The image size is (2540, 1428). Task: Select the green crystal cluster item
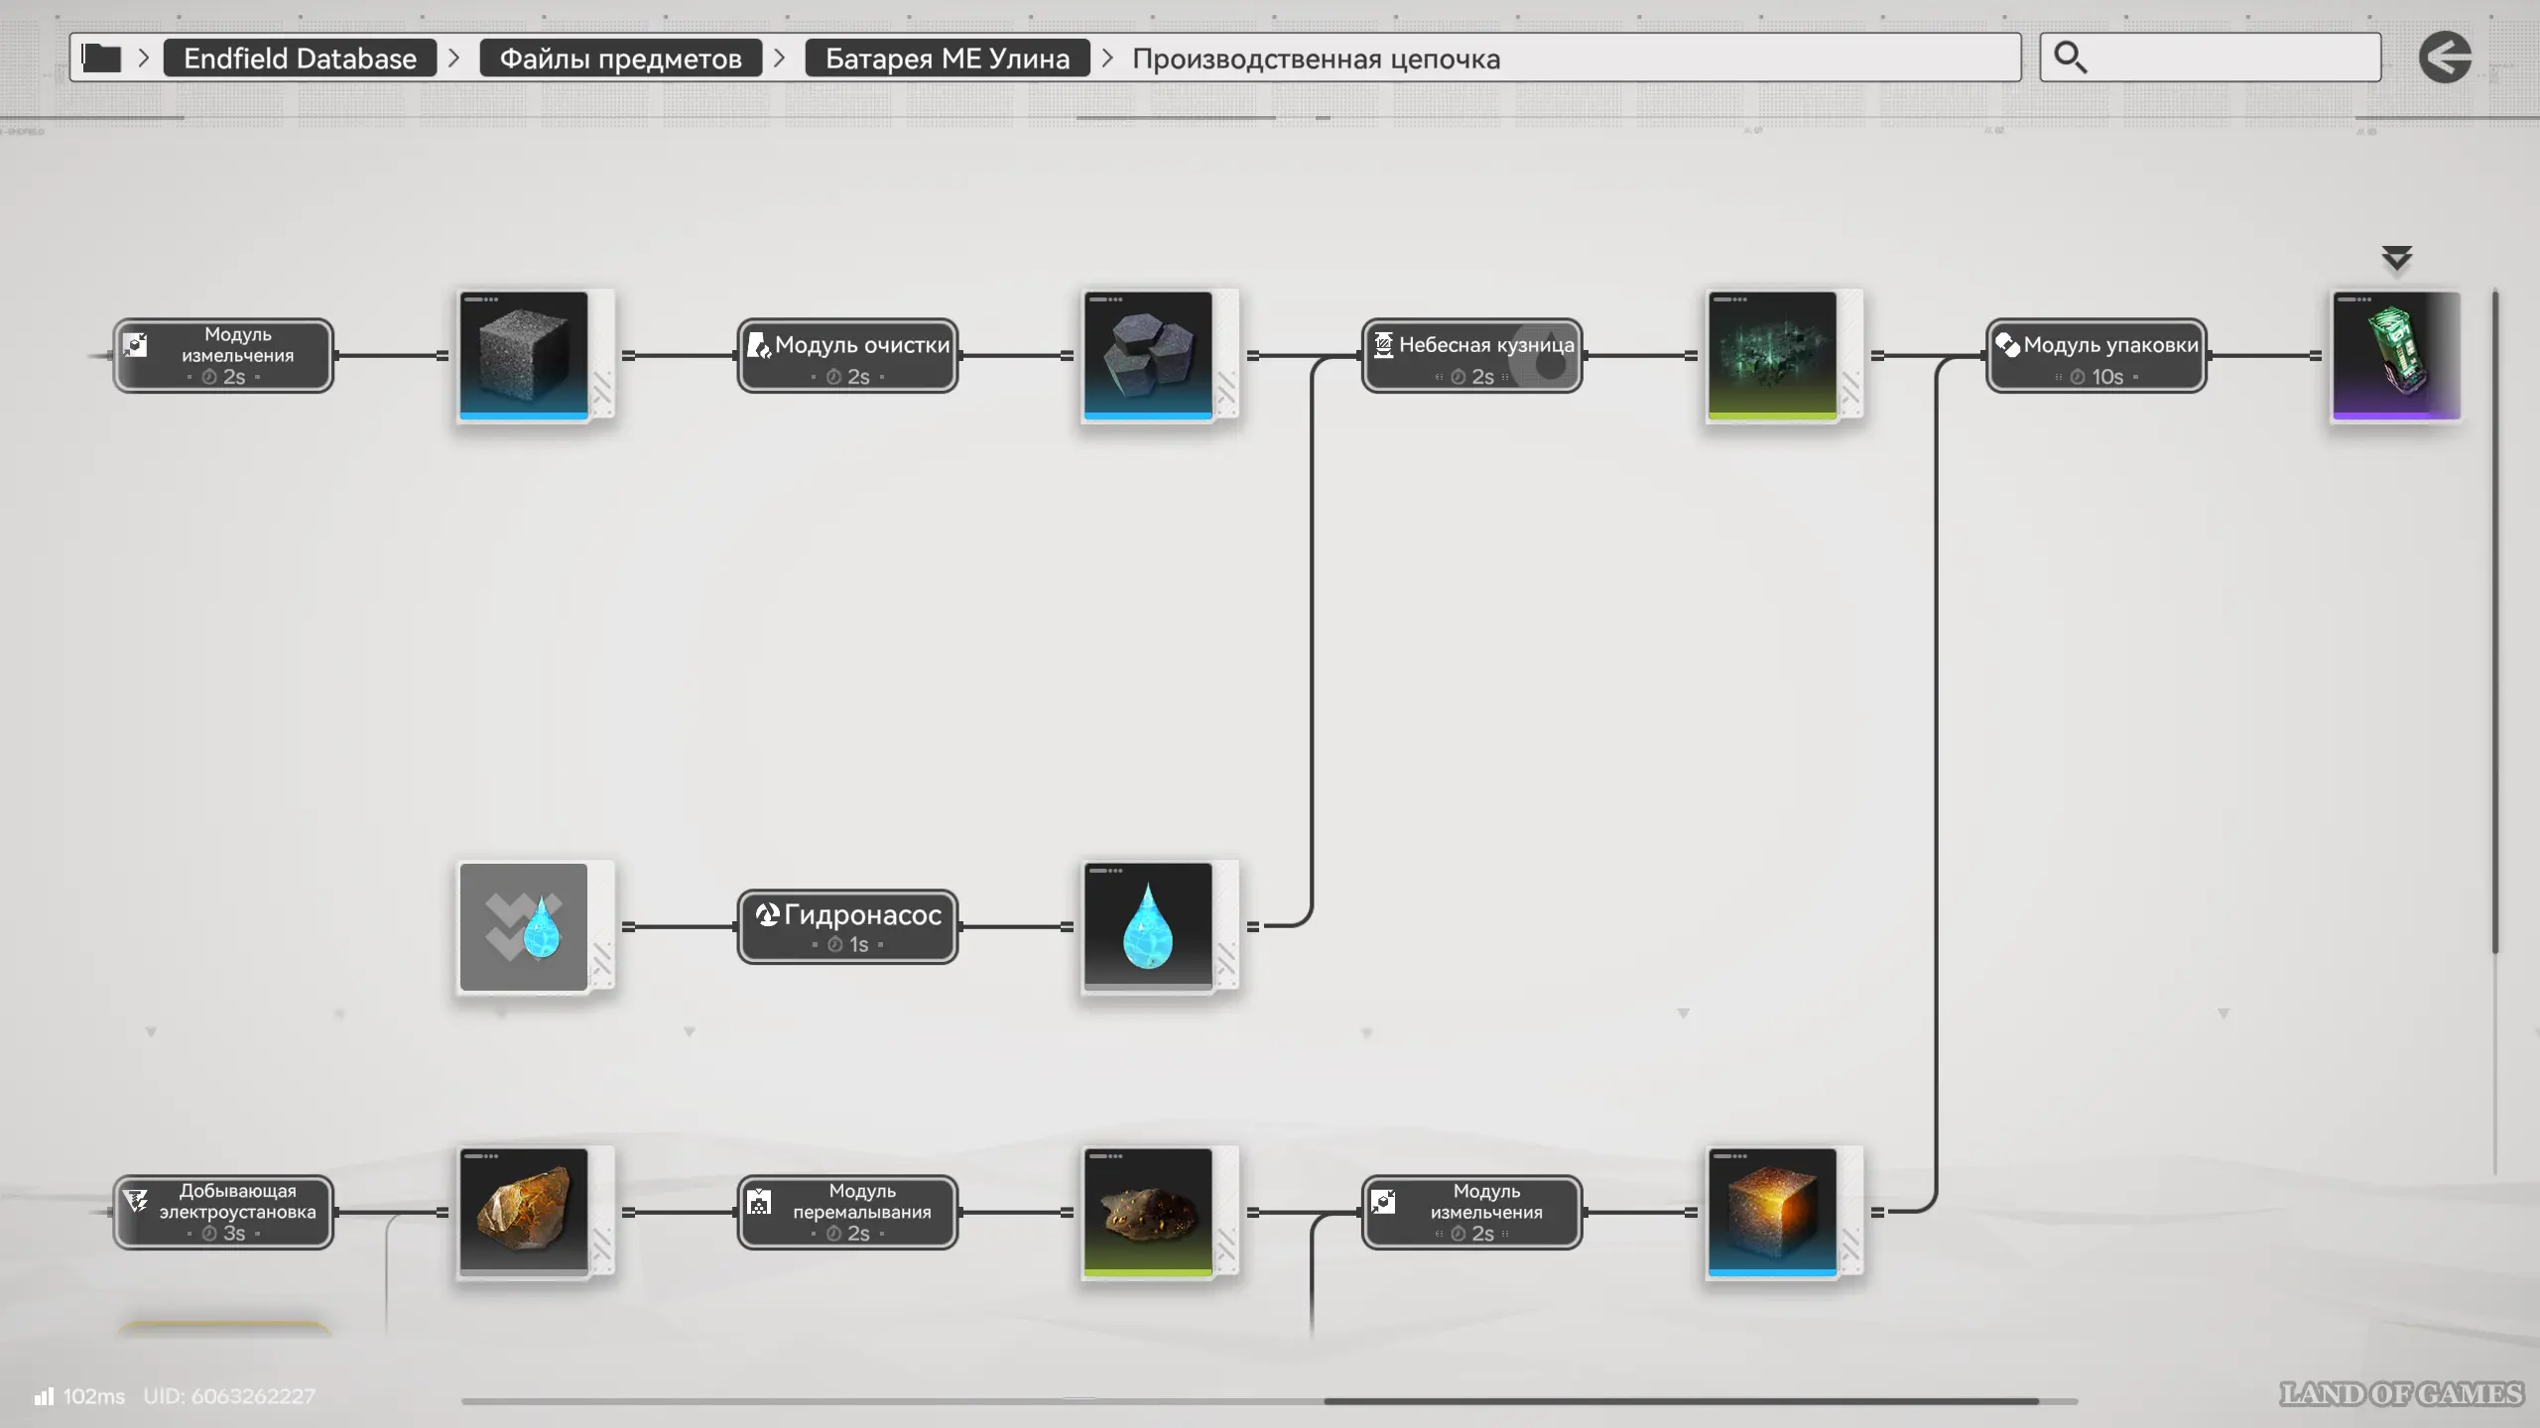click(x=1772, y=355)
